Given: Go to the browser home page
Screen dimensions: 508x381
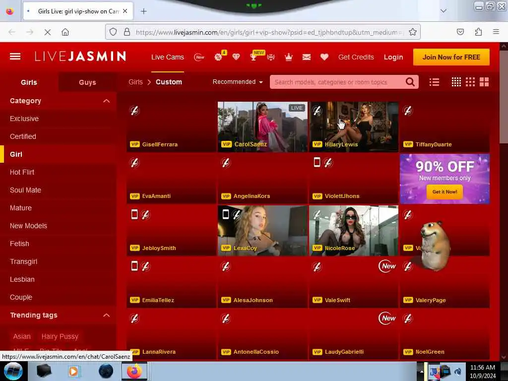Looking at the screenshot, I should point(65,32).
